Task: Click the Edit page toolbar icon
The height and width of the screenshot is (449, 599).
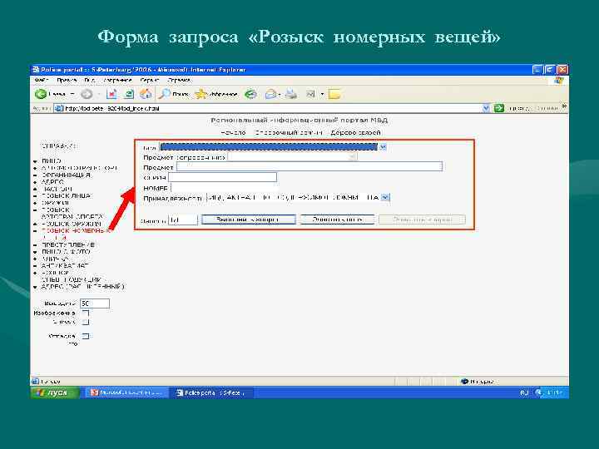Action: pyautogui.click(x=310, y=94)
